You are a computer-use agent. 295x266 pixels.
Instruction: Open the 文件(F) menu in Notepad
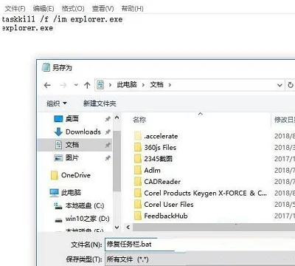coord(15,9)
